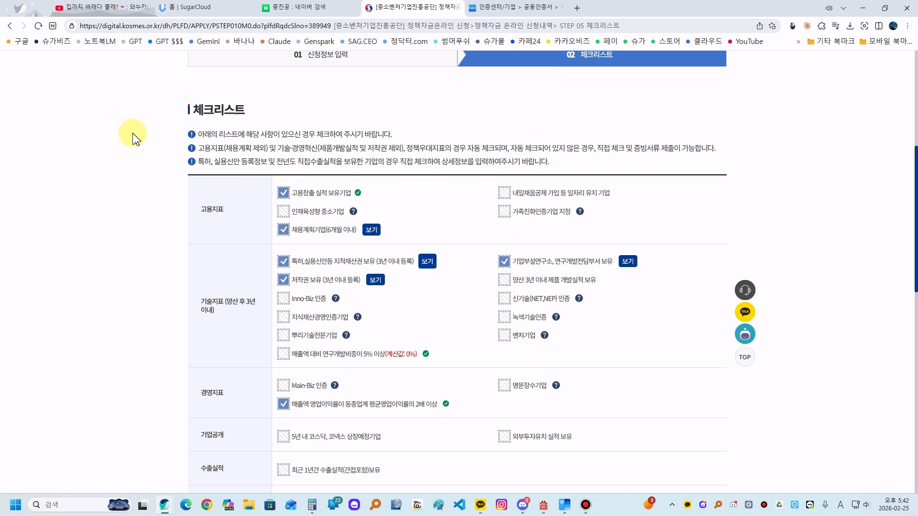
Task: Open browser downloads icon in toolbar
Action: tap(850, 26)
